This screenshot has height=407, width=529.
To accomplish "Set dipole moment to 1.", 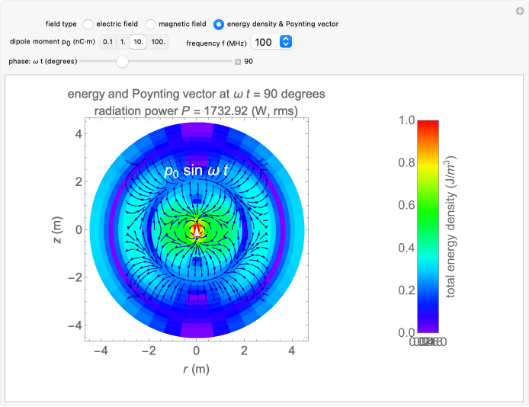I will click(x=123, y=42).
